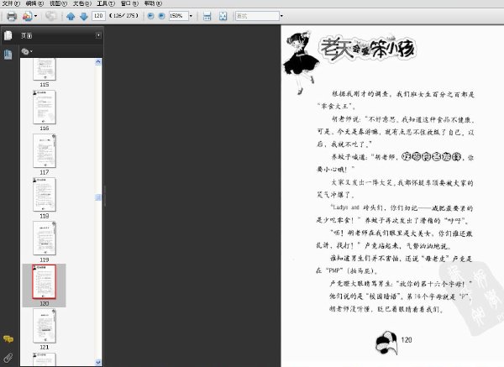Click the scrolling page fit-width icon

pos(207,16)
